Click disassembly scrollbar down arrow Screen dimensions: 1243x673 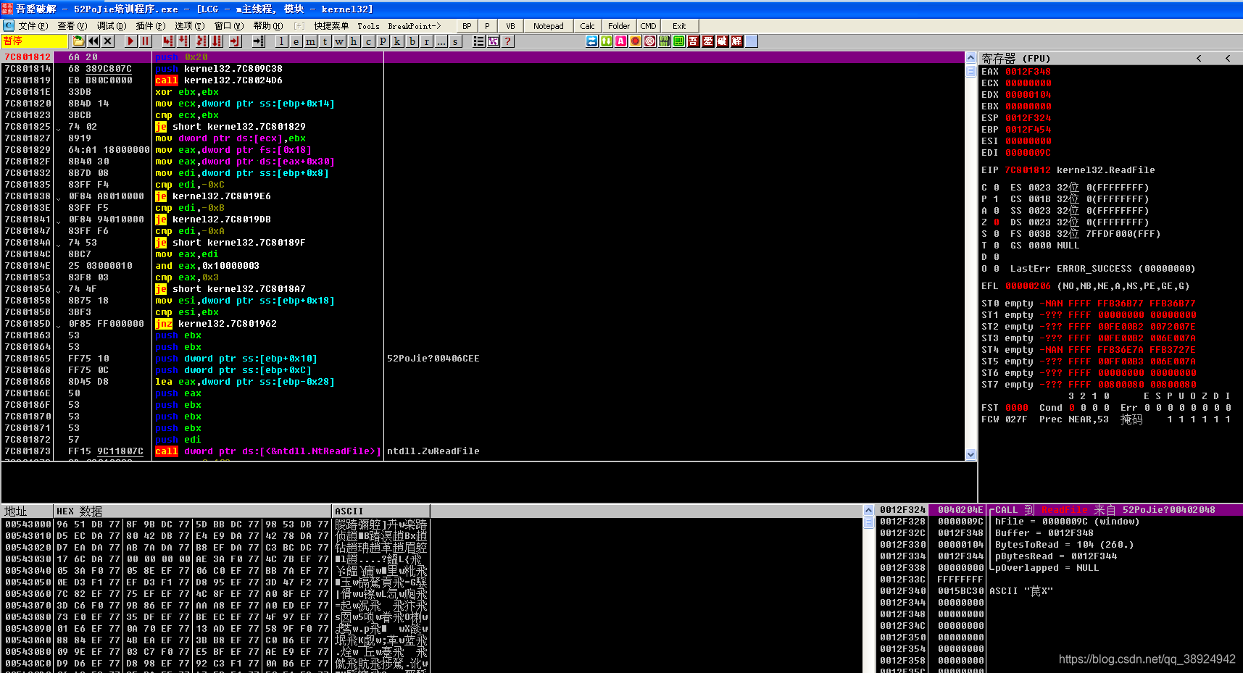click(970, 454)
